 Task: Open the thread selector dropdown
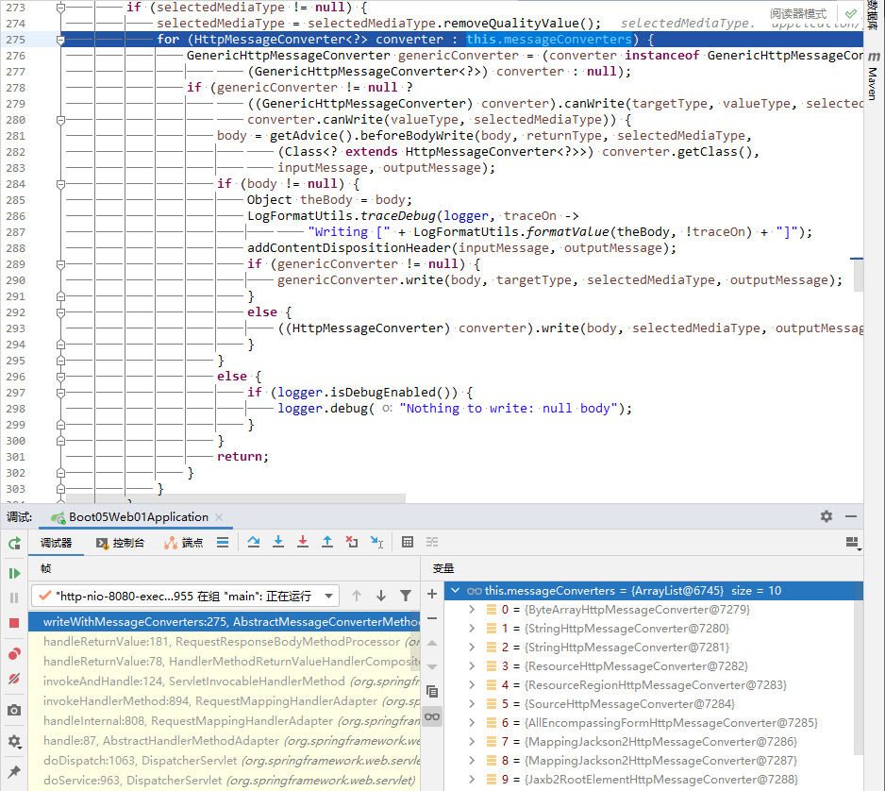(186, 597)
